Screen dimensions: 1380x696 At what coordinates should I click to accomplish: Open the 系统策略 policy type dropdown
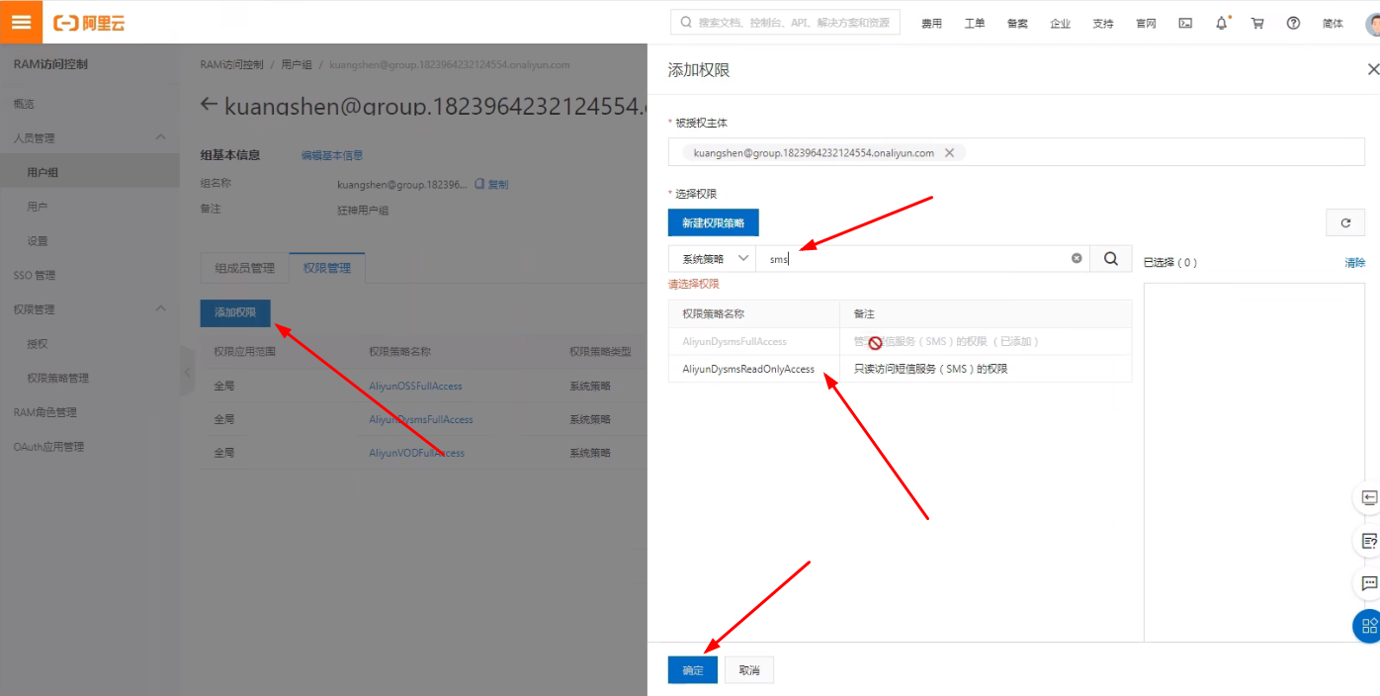click(x=712, y=259)
